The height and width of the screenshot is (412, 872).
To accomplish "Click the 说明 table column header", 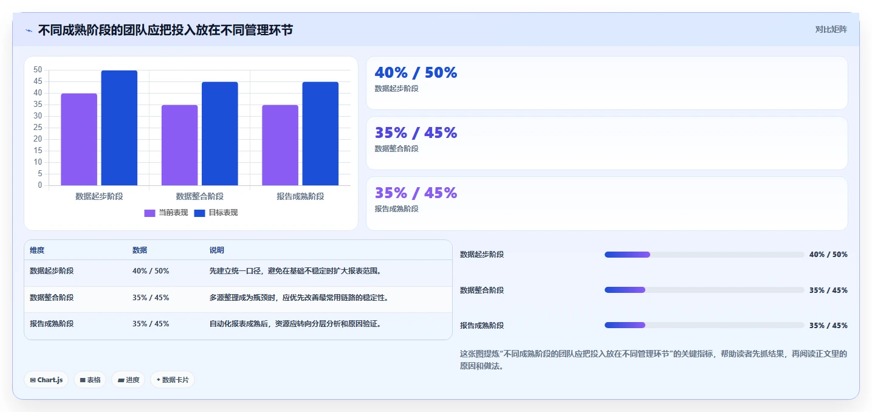I will [217, 250].
